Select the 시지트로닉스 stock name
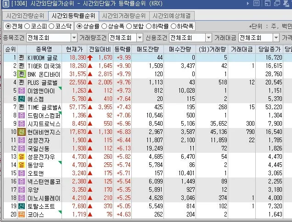Image resolution: width=292 pixels, height=222 pixels. click(x=44, y=124)
